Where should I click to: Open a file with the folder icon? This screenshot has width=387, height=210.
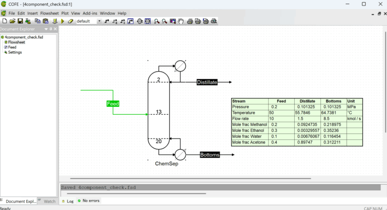pos(12,21)
